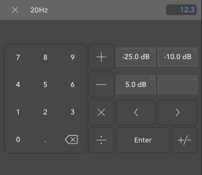Click the backspace delete key

coord(71,140)
